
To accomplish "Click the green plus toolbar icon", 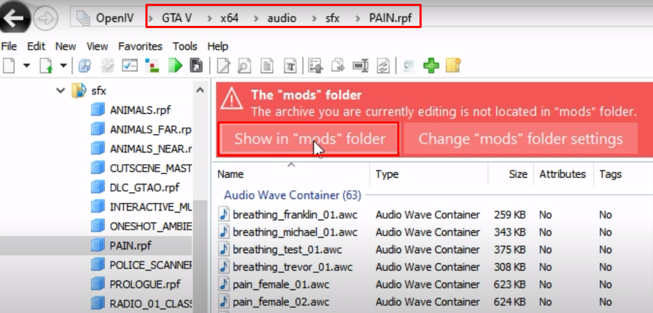I will (431, 65).
